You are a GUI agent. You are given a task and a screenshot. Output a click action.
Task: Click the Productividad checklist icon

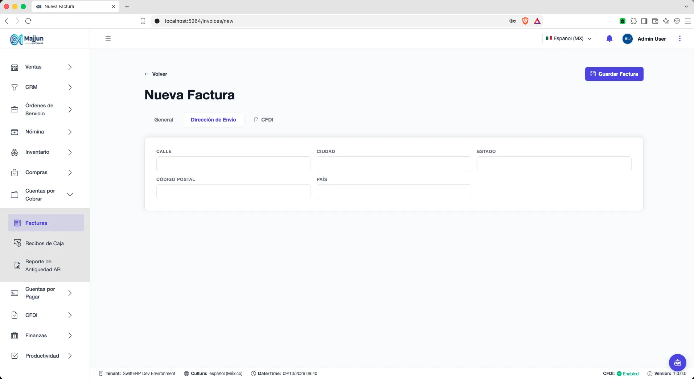coord(15,356)
